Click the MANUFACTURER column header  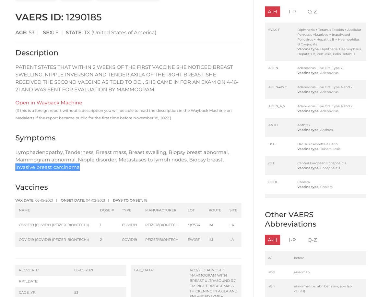(x=160, y=210)
